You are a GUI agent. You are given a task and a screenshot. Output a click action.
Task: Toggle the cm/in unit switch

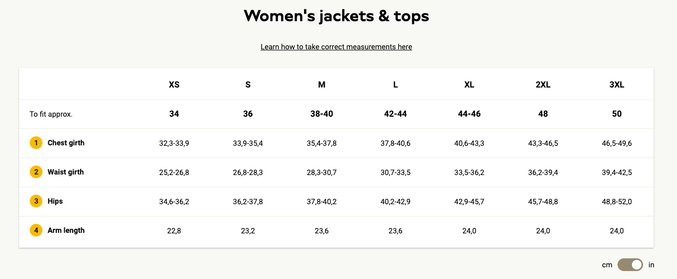[630, 265]
